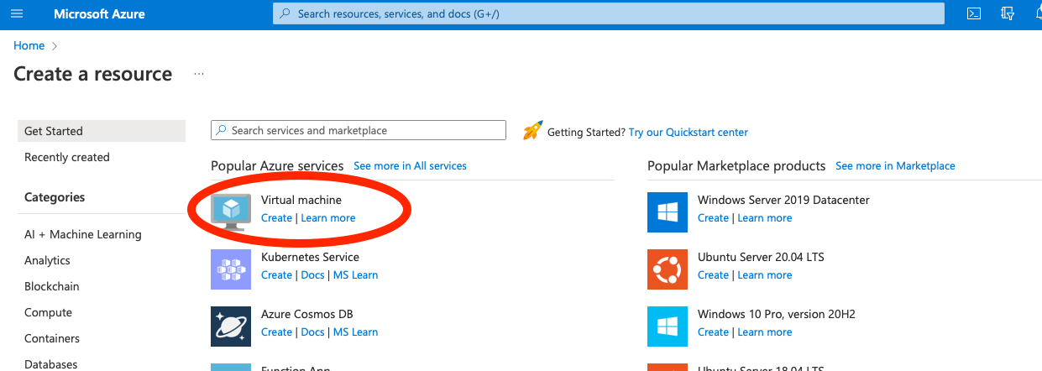Click the Virtual machine title text

(x=301, y=200)
